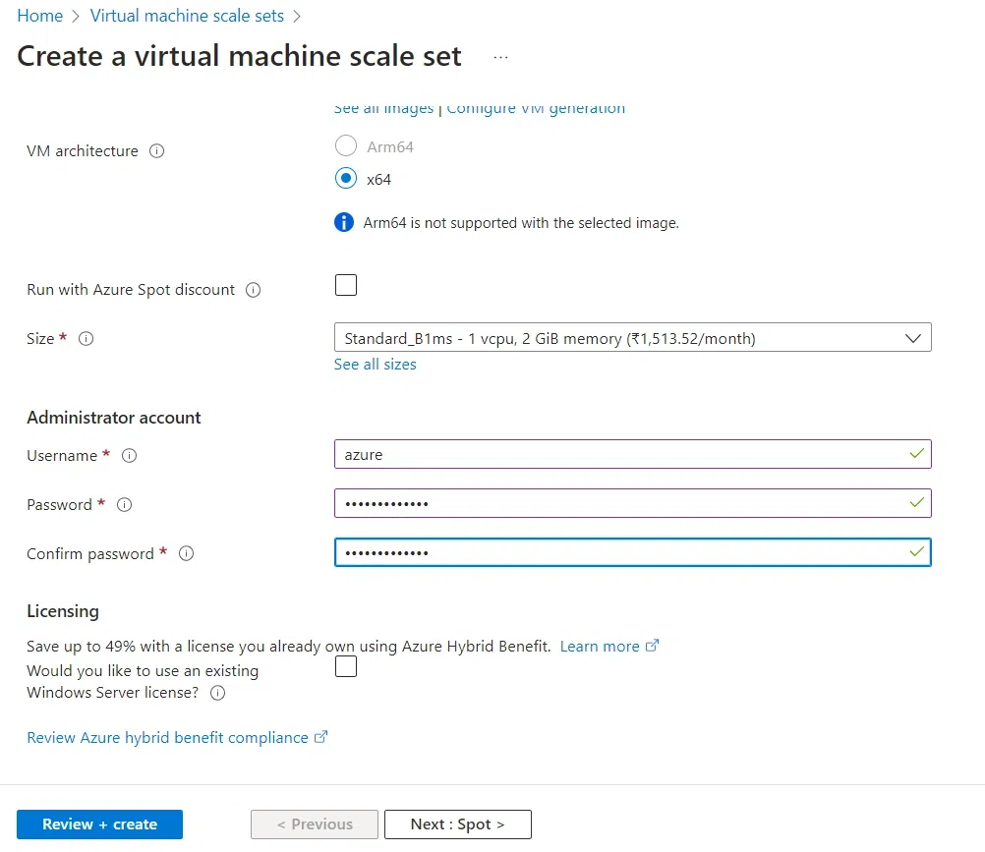985x852 pixels.
Task: Click the Username info icon
Action: 129,456
